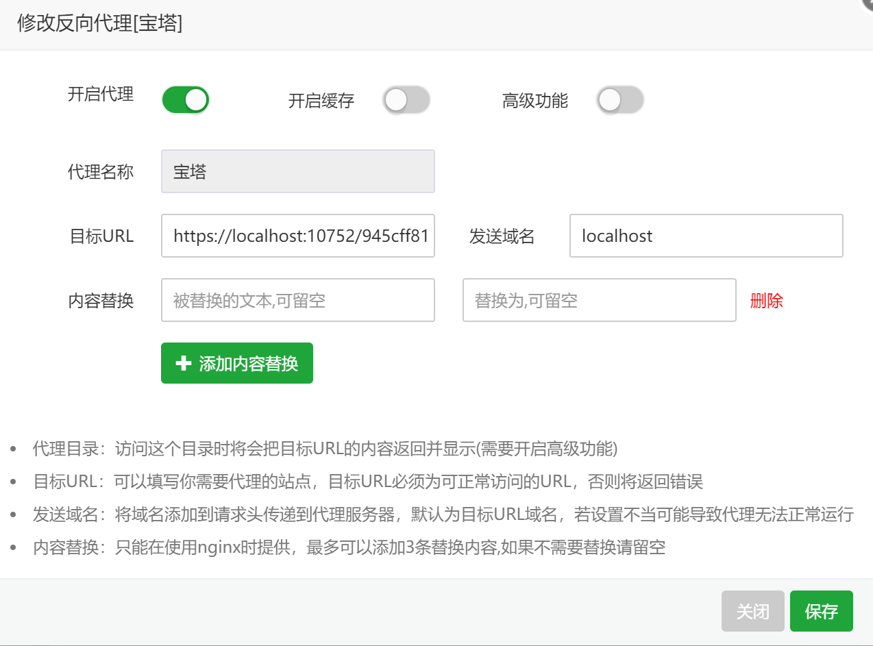Click the 修改反向代理[宝塔] dialog title
The image size is (873, 646).
[100, 23]
